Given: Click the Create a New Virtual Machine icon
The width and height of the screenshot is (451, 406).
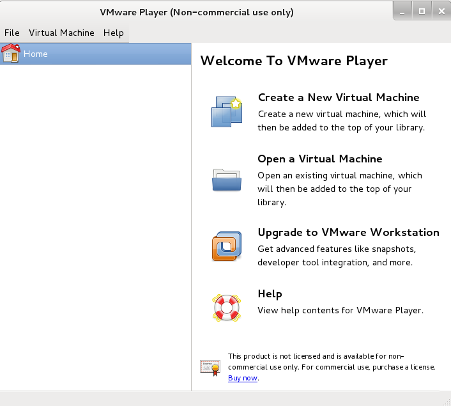Looking at the screenshot, I should pos(227,112).
